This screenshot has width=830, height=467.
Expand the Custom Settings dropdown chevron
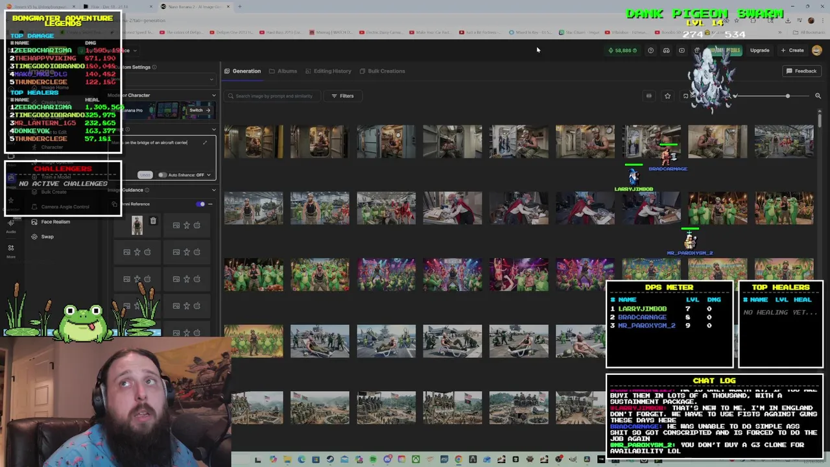click(x=211, y=79)
